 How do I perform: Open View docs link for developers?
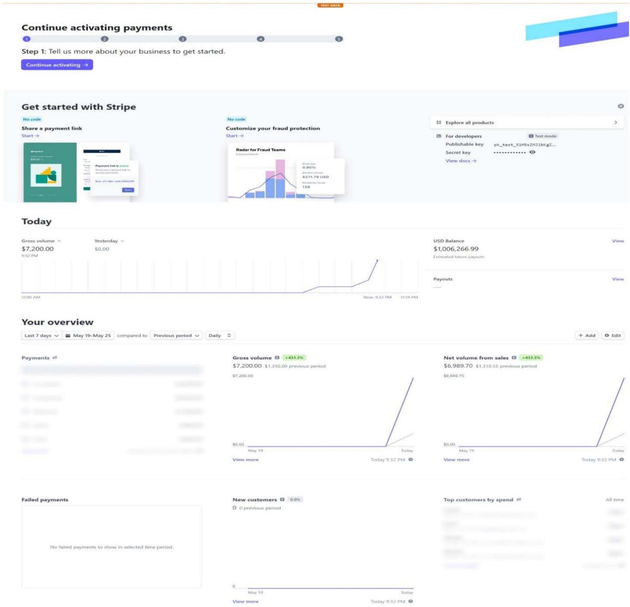click(460, 161)
